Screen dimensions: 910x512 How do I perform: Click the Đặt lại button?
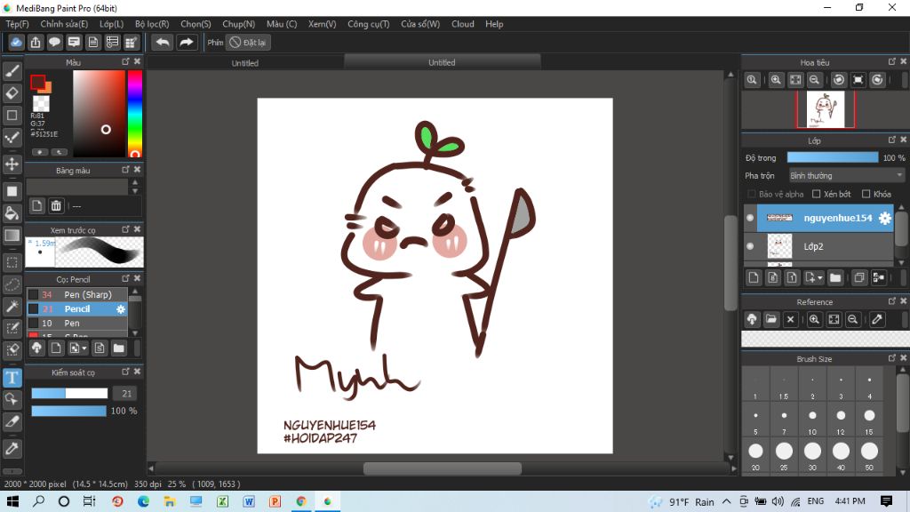click(248, 43)
